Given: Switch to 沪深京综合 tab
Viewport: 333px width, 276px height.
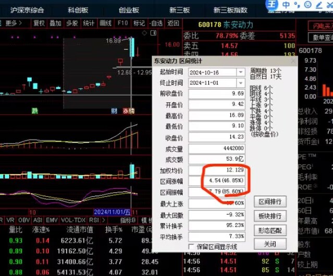Looking at the screenshot, I should click(x=27, y=10).
